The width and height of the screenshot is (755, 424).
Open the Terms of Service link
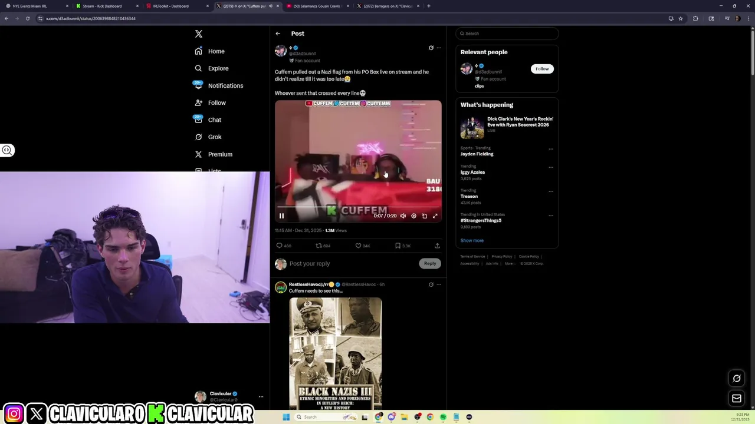472,257
